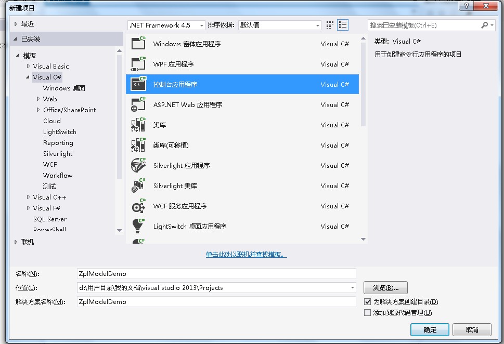
Task: Select the 测试 category
Action: (49, 187)
